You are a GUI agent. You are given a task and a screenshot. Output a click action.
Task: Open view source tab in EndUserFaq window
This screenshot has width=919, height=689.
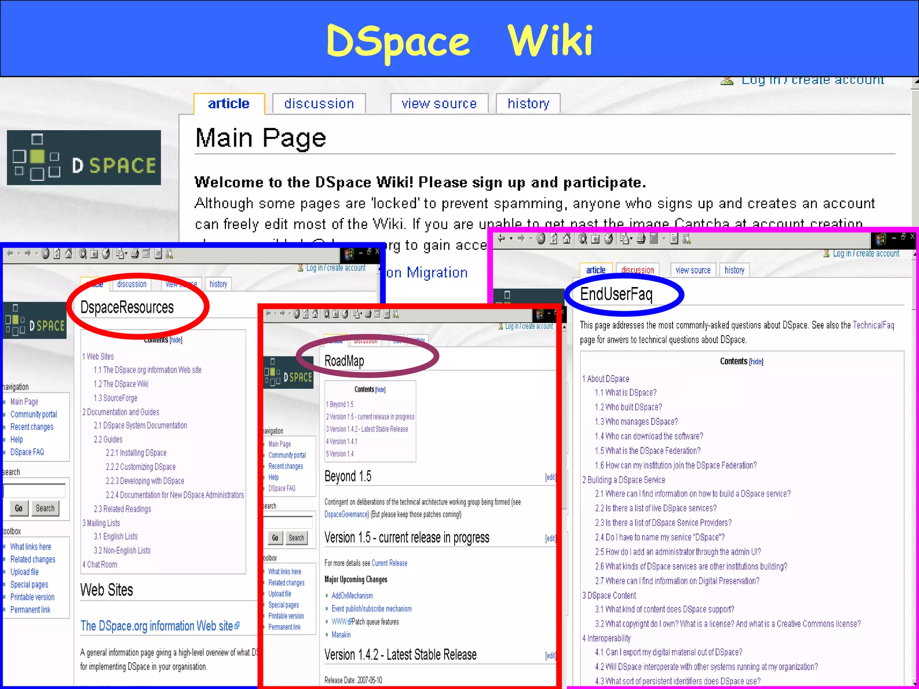[x=693, y=270]
